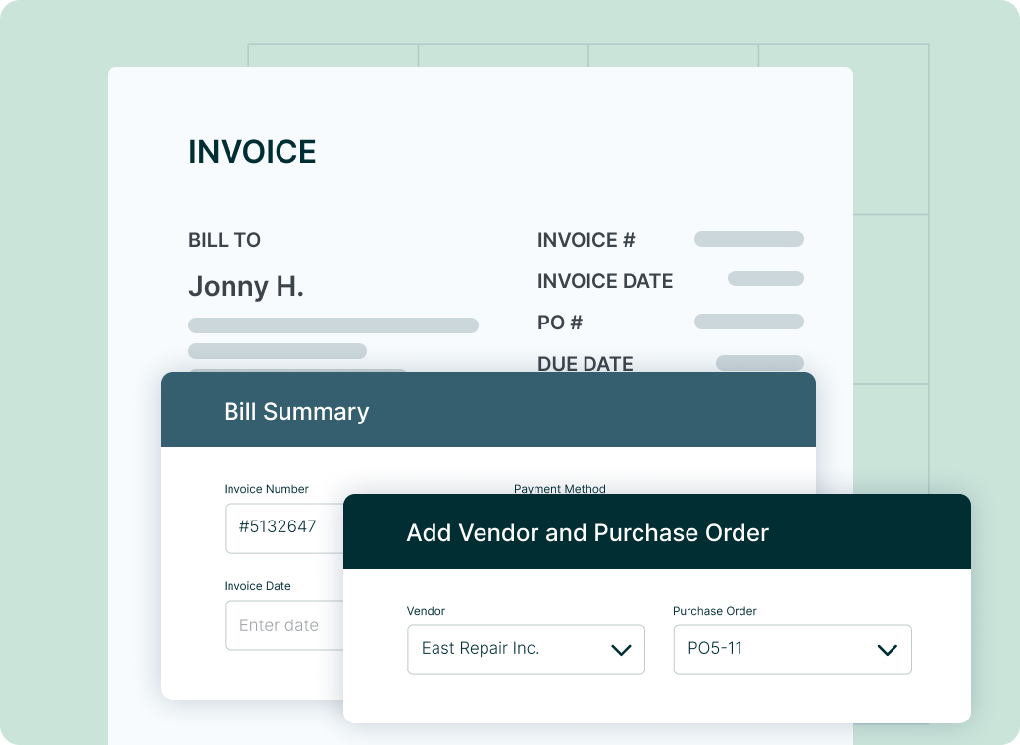Click the 'Payment Method' label
The width and height of the screenshot is (1020, 745).
coord(559,489)
